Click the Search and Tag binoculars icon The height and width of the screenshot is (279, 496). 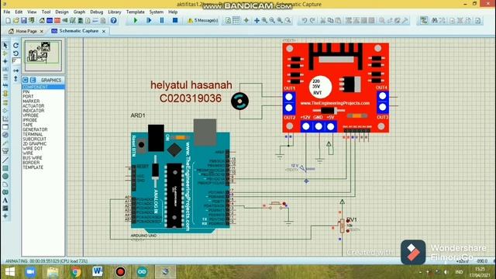click(435, 21)
